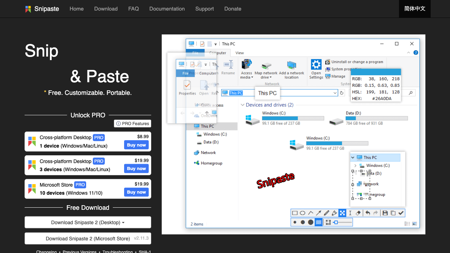Click Buy now for the $8.99 plan
Image resolution: width=450 pixels, height=253 pixels.
pyautogui.click(x=136, y=145)
